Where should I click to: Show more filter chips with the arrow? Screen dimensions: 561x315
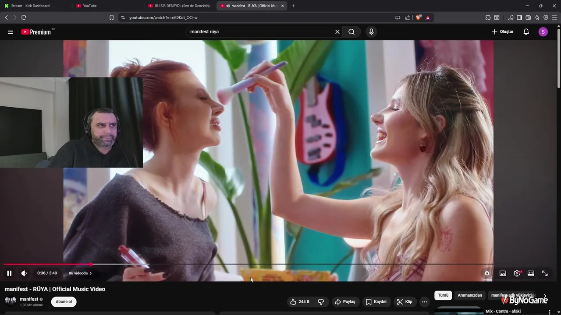tap(545, 296)
